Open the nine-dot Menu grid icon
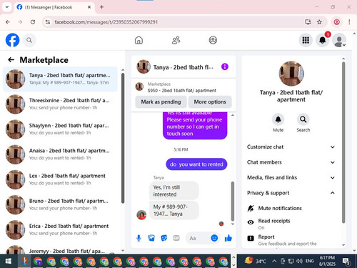 tap(306, 40)
